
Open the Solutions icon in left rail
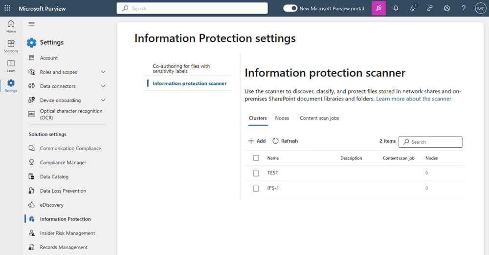click(11, 45)
